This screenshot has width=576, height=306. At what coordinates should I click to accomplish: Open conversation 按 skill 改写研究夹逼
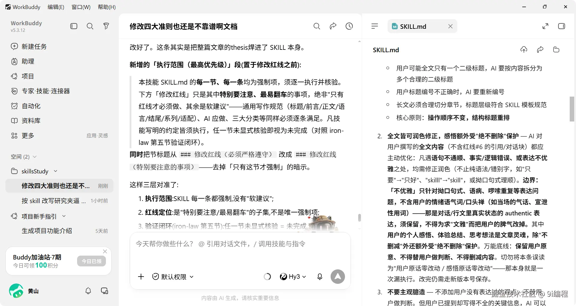(59, 201)
